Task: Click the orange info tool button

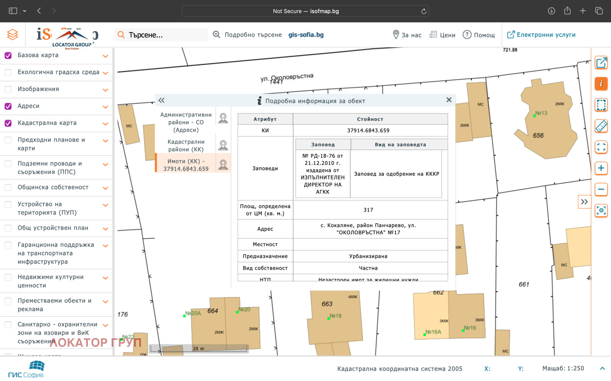Action: coord(601,83)
